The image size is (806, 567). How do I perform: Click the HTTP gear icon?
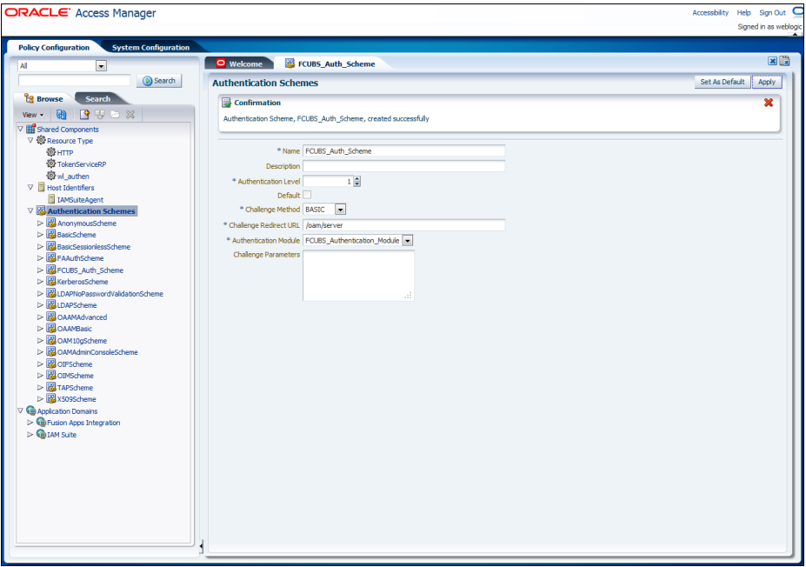51,152
